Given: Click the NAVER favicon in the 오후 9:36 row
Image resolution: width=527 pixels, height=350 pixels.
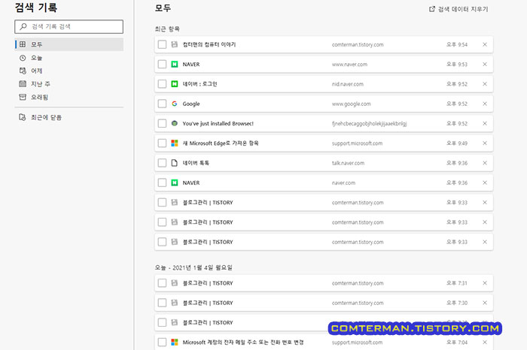Looking at the screenshot, I should pyautogui.click(x=174, y=183).
